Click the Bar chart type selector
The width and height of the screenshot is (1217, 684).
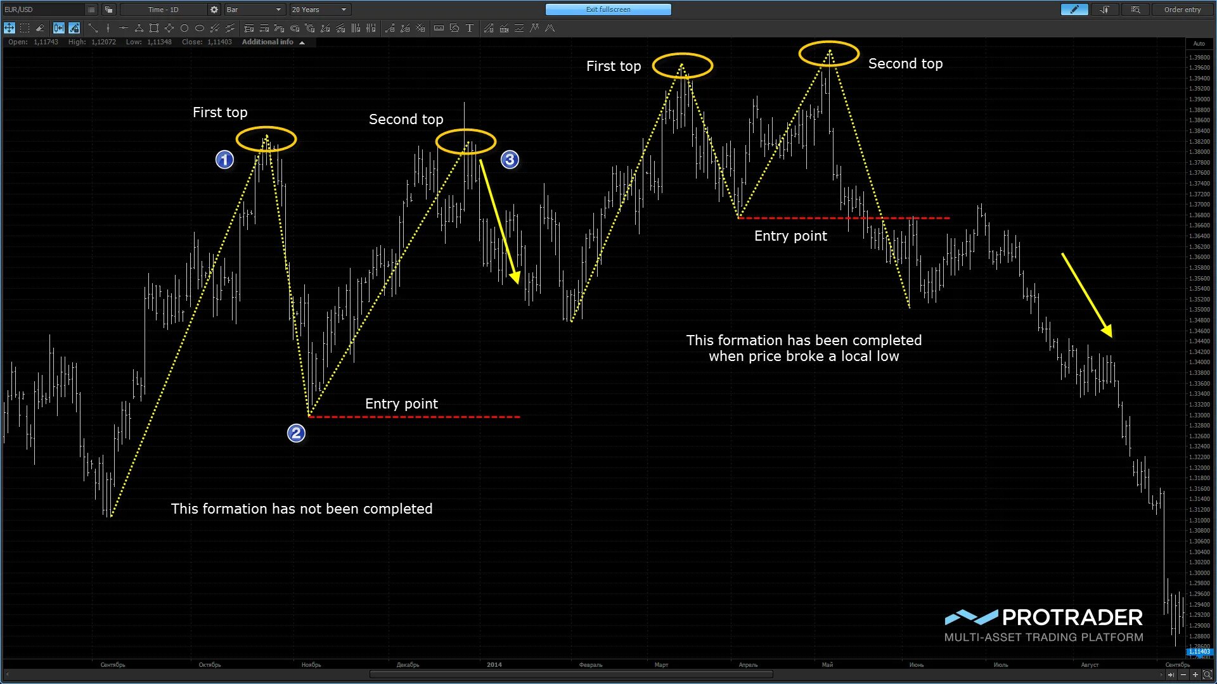point(250,9)
